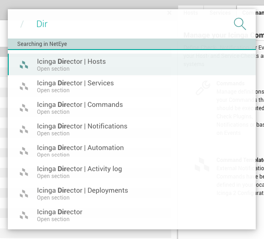Open the Icinga Director | Deployments result
Viewport: 264px width, 239px height.
tap(132, 194)
